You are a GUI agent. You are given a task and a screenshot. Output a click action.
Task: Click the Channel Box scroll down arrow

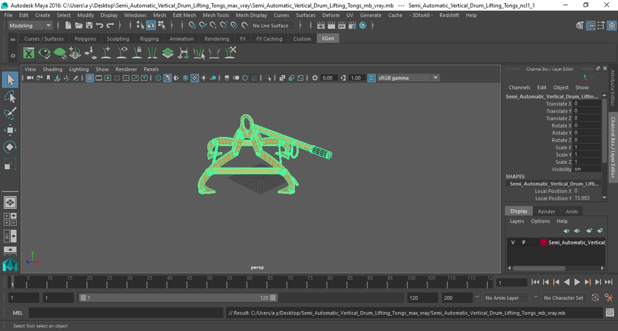[x=604, y=198]
